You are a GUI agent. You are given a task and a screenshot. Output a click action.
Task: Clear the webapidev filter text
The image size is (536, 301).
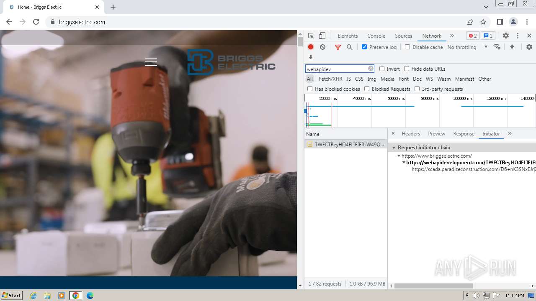[x=371, y=69]
